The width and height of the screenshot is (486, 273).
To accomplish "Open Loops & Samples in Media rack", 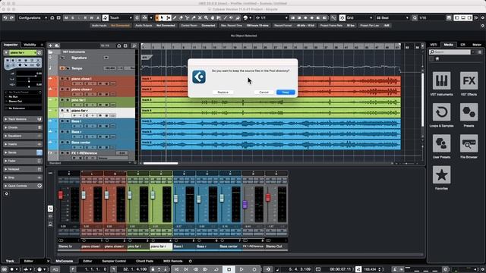I will (441, 115).
